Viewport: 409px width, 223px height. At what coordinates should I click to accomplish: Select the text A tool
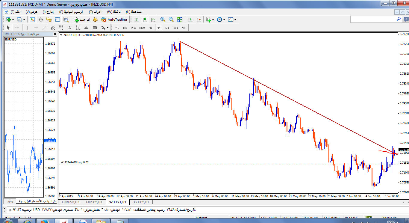coord(70,28)
